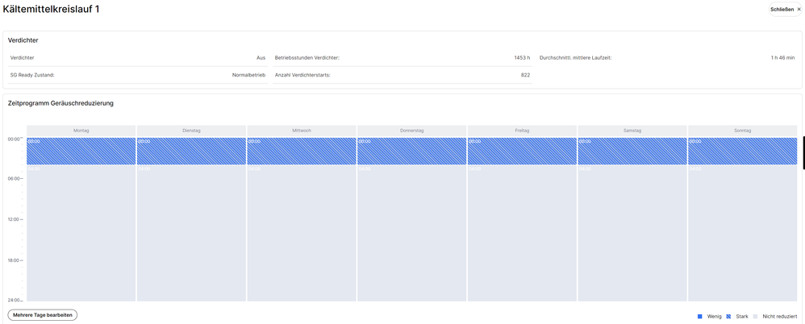This screenshot has width=805, height=324.
Task: Close the Kältemittelkreislauf 1 panel via Schließen
Action: click(785, 10)
